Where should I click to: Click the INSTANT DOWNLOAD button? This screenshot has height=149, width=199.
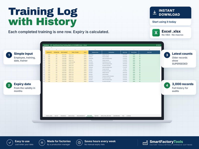tap(170, 12)
